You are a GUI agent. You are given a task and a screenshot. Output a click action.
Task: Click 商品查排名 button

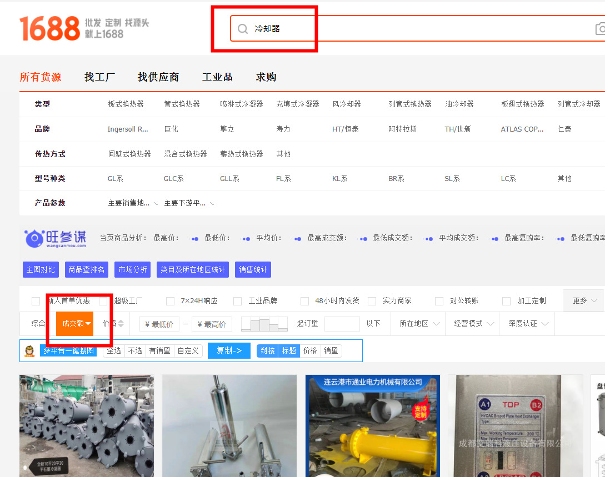87,269
